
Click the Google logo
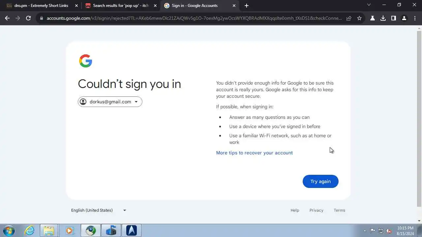[x=85, y=61]
